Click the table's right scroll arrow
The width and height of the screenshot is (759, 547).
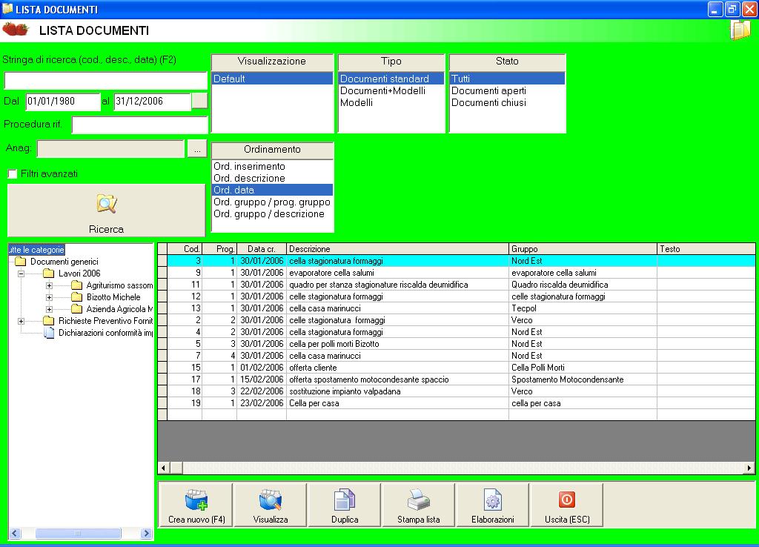[x=749, y=468]
